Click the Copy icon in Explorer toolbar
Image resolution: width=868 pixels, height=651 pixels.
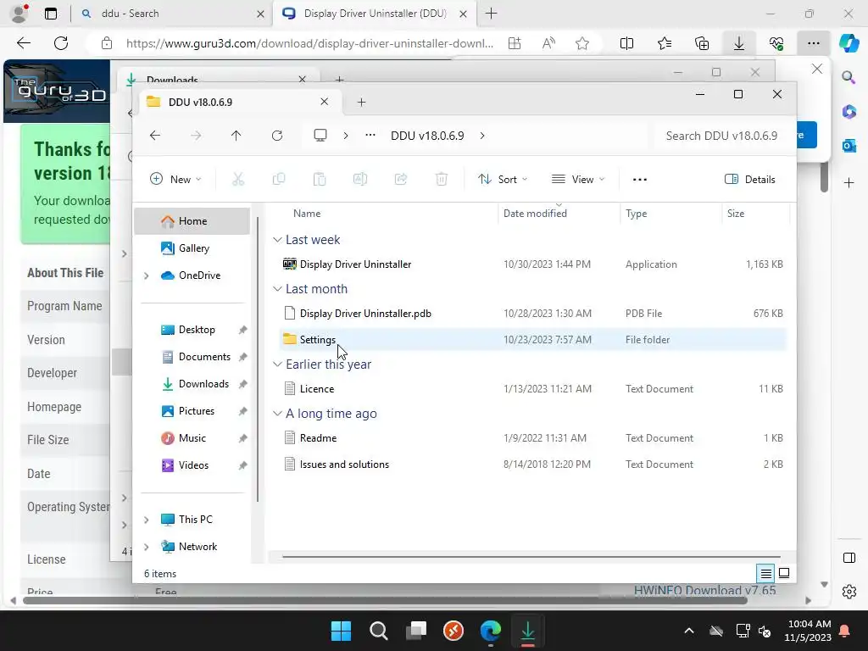click(279, 180)
